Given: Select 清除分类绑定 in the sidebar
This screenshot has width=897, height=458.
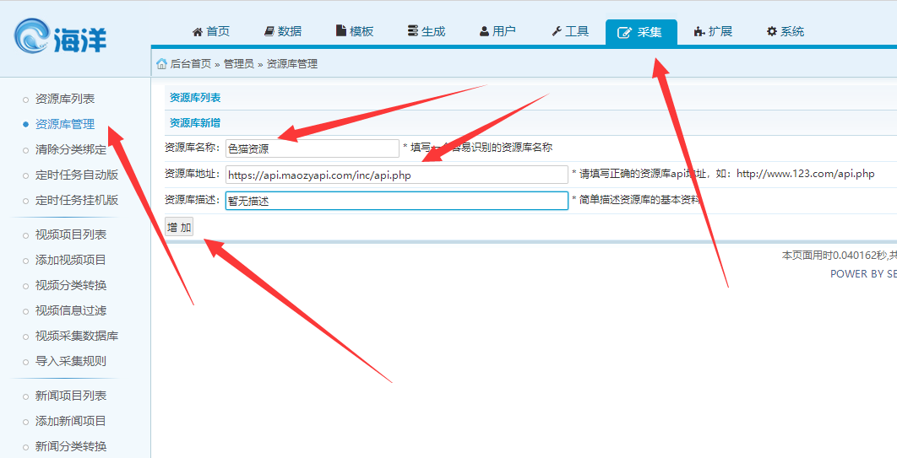Looking at the screenshot, I should coord(71,150).
